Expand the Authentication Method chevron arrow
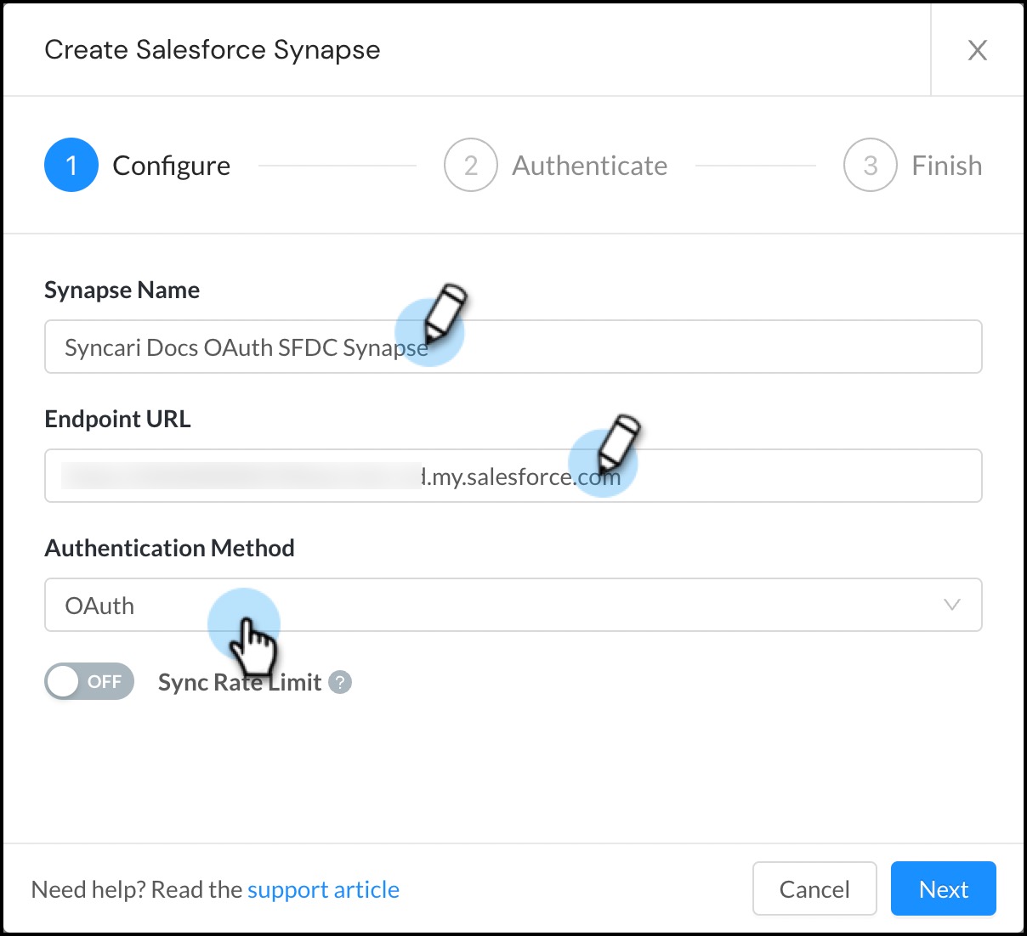The height and width of the screenshot is (936, 1027). point(951,605)
